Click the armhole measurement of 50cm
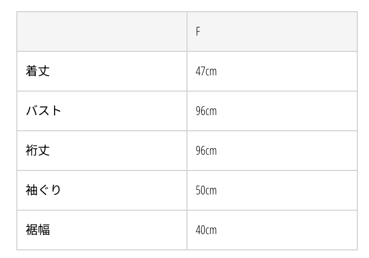The height and width of the screenshot is (258, 369). [206, 190]
